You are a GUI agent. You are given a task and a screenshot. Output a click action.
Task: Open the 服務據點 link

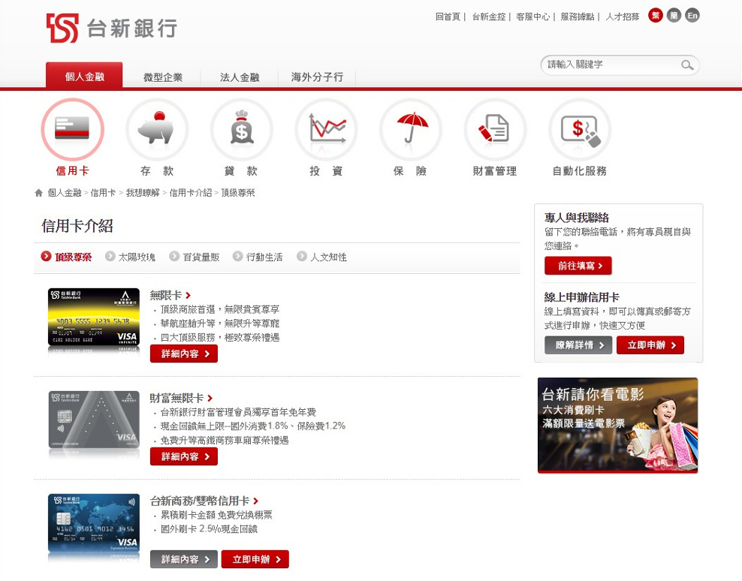(578, 17)
